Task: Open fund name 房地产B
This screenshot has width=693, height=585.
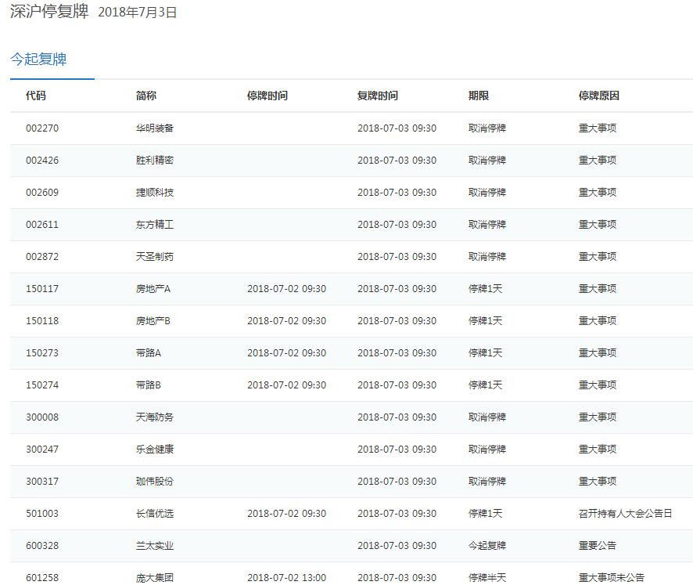Action: tap(153, 321)
